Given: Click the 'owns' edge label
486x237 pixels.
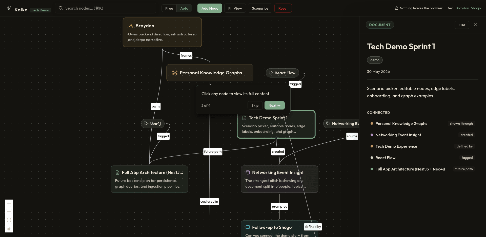Looking at the screenshot, I should (156, 106).
